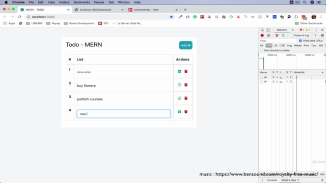
Task: Open a new browser tab
Action: tap(185, 10)
